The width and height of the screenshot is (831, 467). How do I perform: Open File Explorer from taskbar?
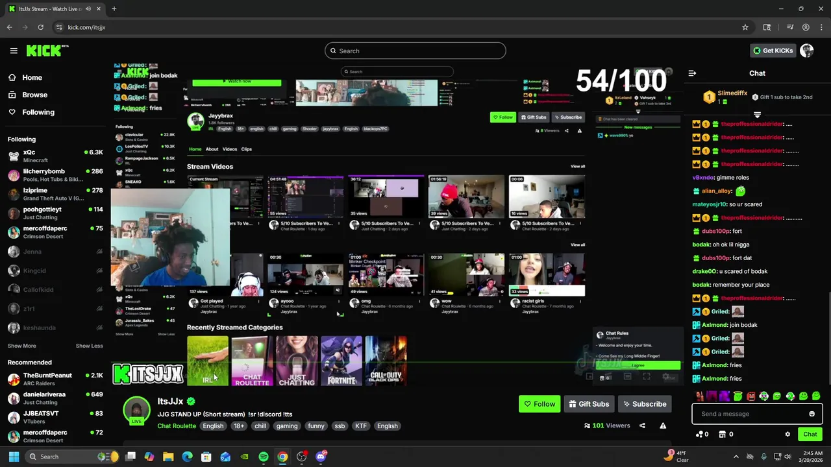click(168, 457)
